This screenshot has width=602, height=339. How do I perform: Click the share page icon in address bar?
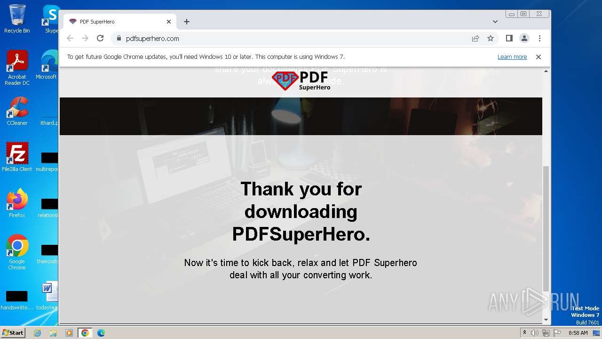(475, 39)
